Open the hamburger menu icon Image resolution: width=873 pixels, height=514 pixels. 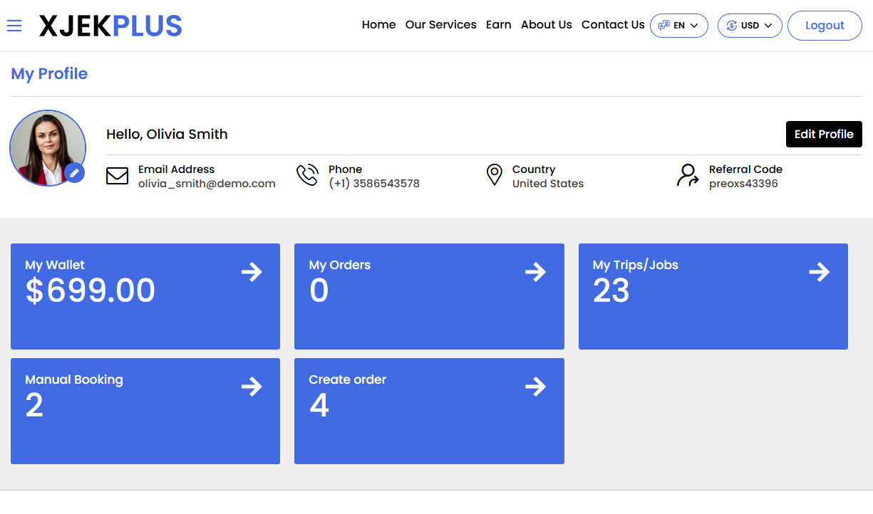[14, 26]
